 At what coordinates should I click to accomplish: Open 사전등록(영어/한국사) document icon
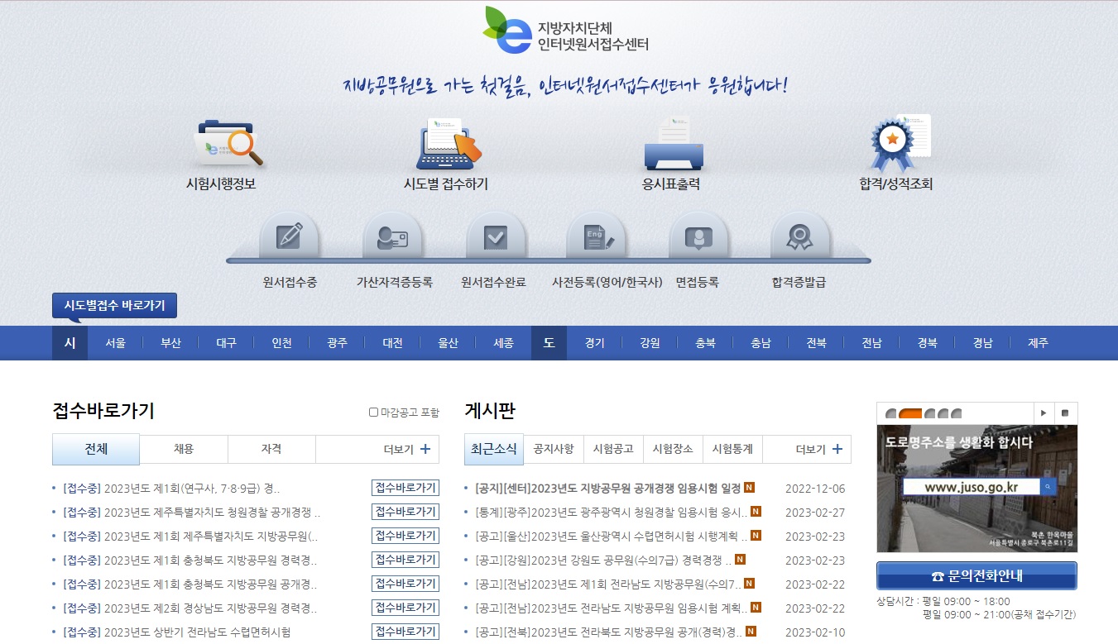(597, 236)
